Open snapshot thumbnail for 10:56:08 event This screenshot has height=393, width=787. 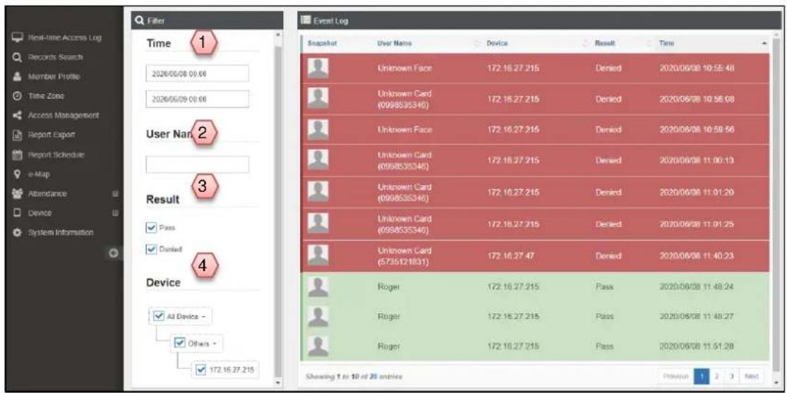[317, 99]
